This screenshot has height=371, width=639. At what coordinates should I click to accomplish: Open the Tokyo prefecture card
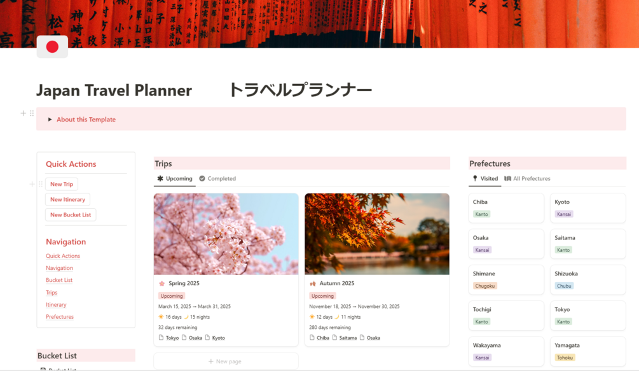[x=587, y=316]
